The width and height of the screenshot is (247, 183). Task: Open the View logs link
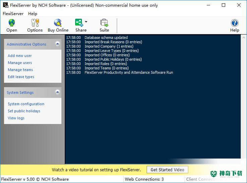click(16, 118)
